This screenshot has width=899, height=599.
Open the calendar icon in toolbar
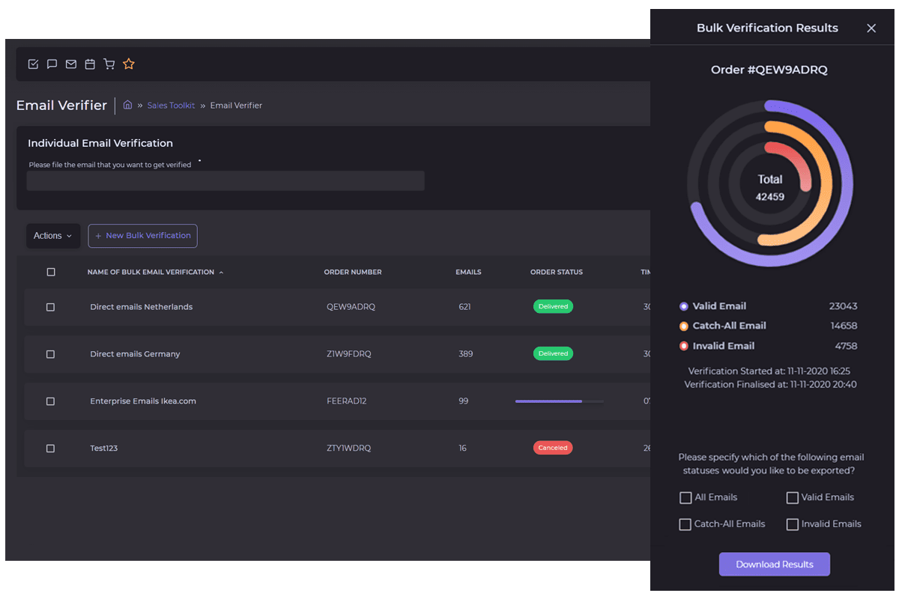point(90,64)
